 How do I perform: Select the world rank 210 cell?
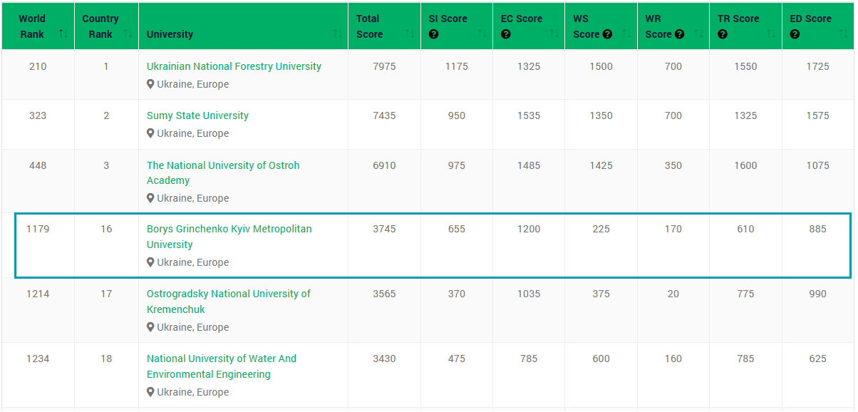click(x=38, y=66)
